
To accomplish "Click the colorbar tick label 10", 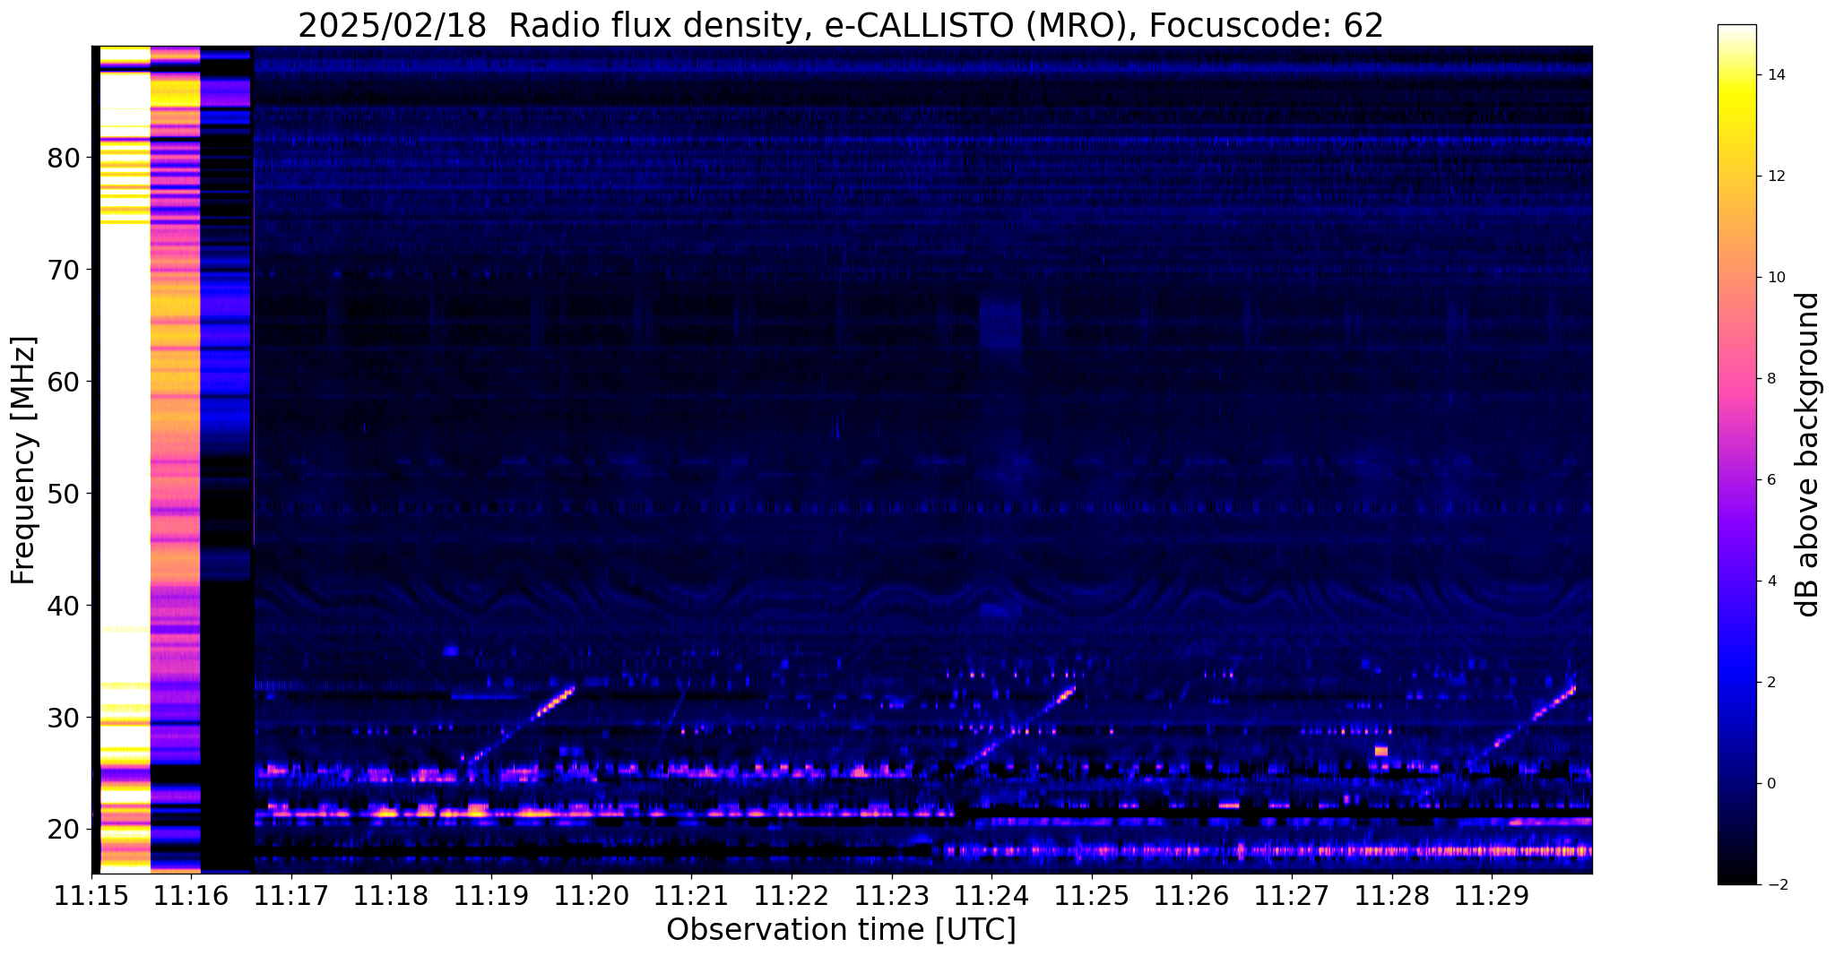I will coord(1775,278).
